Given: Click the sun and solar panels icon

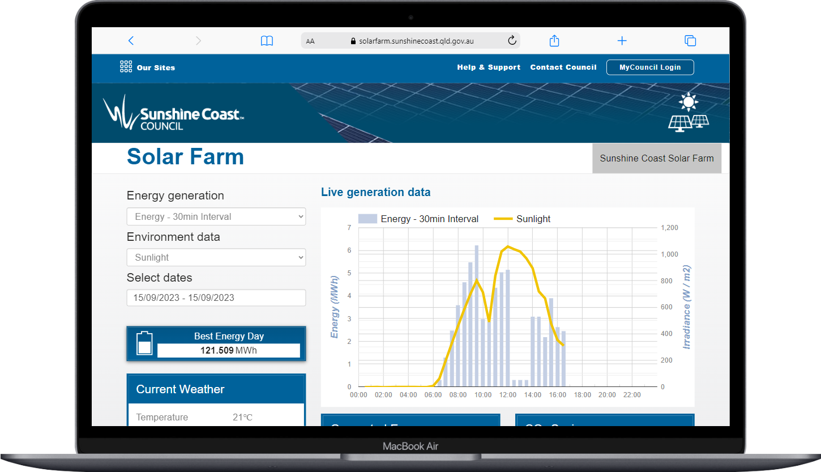Looking at the screenshot, I should click(x=689, y=112).
